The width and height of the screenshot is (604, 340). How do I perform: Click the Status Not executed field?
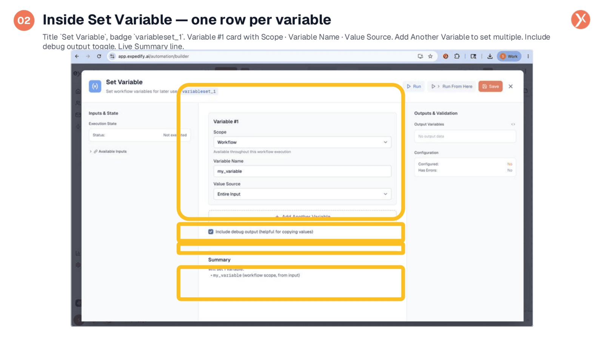(140, 135)
